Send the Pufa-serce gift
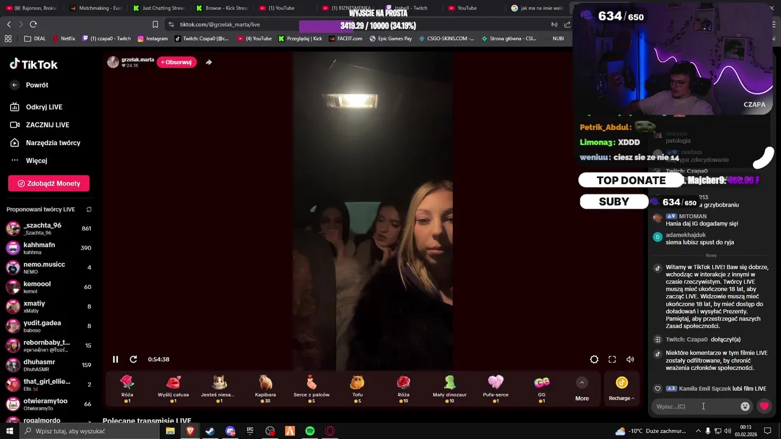This screenshot has width=781, height=439. pyautogui.click(x=495, y=388)
